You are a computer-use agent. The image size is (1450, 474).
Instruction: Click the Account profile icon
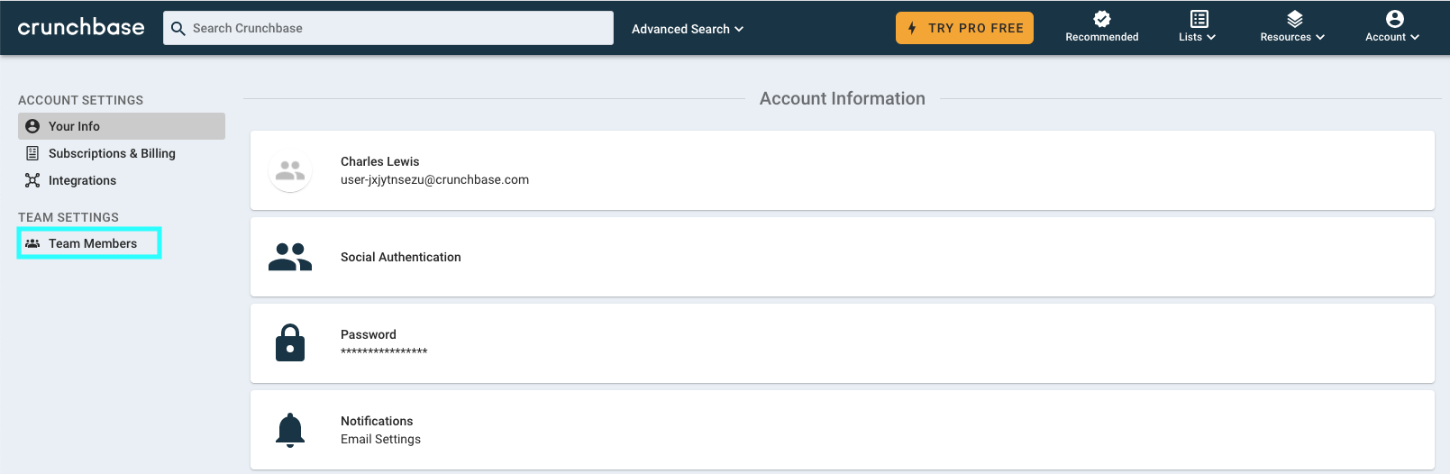[1395, 19]
